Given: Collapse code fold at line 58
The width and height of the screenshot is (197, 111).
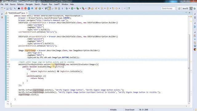Looking at the screenshot, I should [x=9, y=64].
